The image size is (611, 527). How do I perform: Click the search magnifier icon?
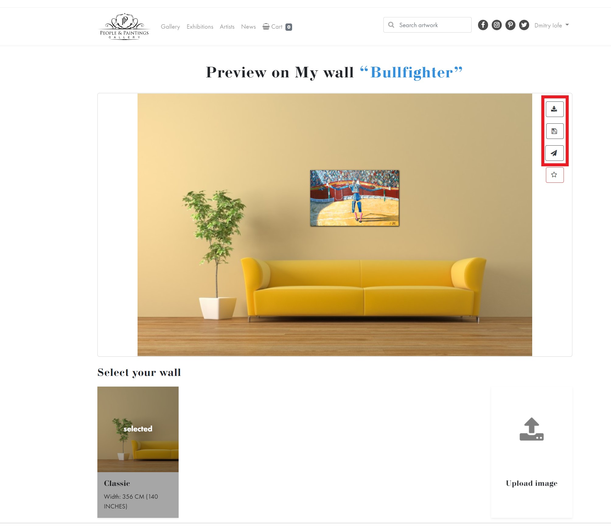click(x=391, y=25)
